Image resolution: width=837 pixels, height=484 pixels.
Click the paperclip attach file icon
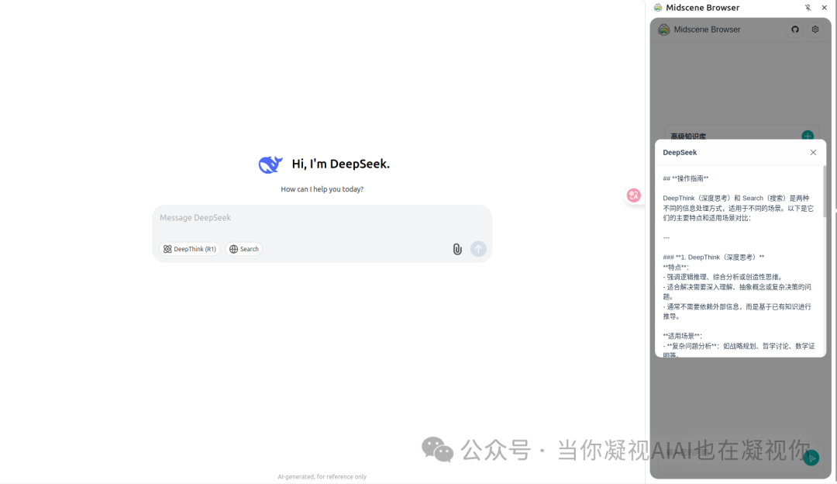[457, 249]
